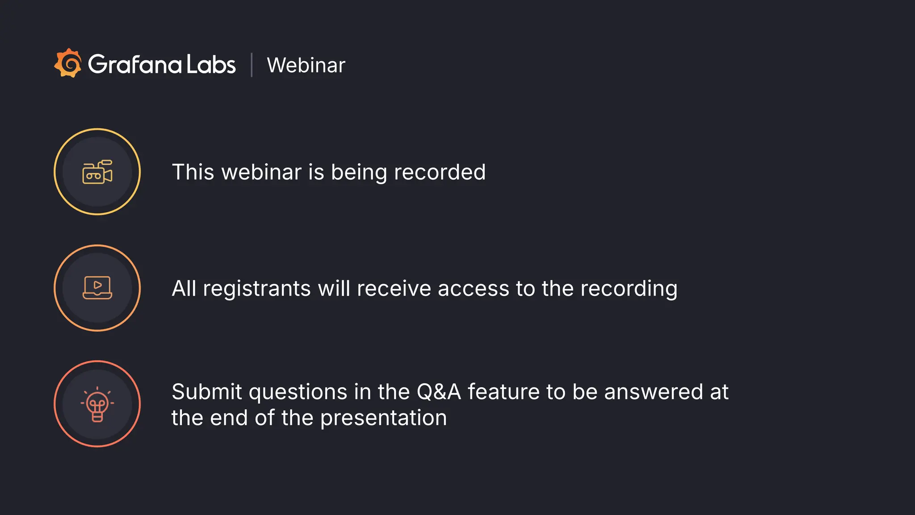Click 'the end of the presentation' line
Viewport: 915px width, 515px height.
(309, 418)
